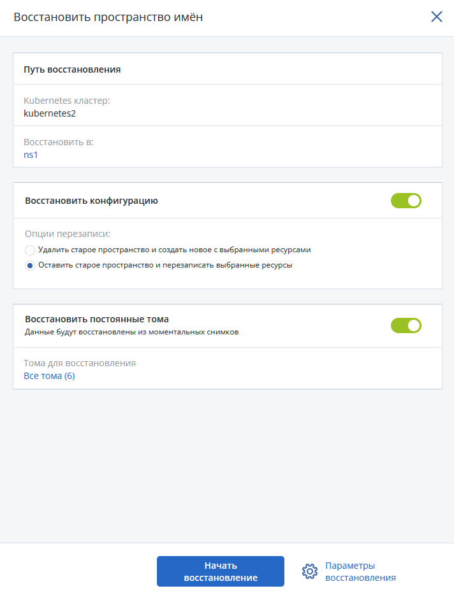Viewport: 454px width, 593px height.
Task: Click the Восстановить в field label
Action: 58,142
